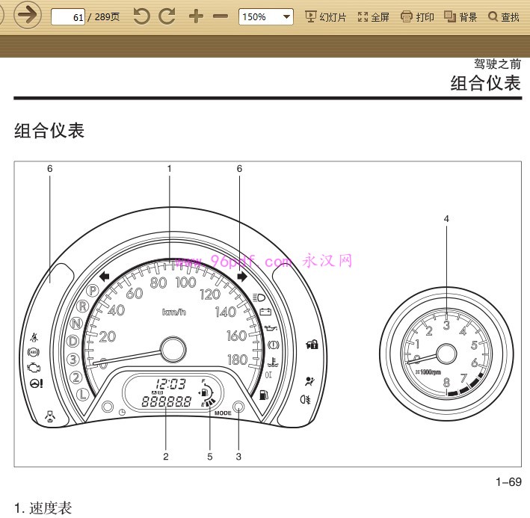Screen dimensions: 530x518
Task: Open the search function (查找)
Action: (504, 16)
